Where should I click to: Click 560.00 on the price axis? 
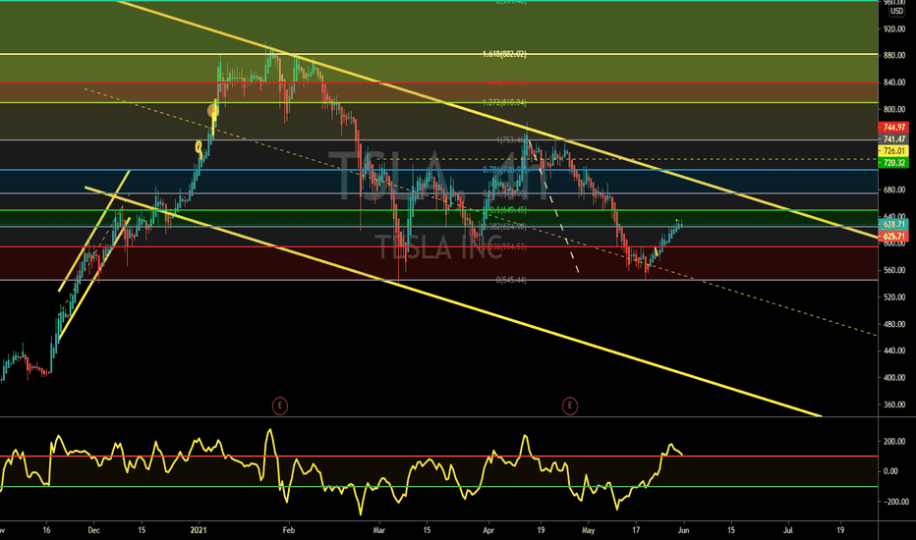coord(894,270)
